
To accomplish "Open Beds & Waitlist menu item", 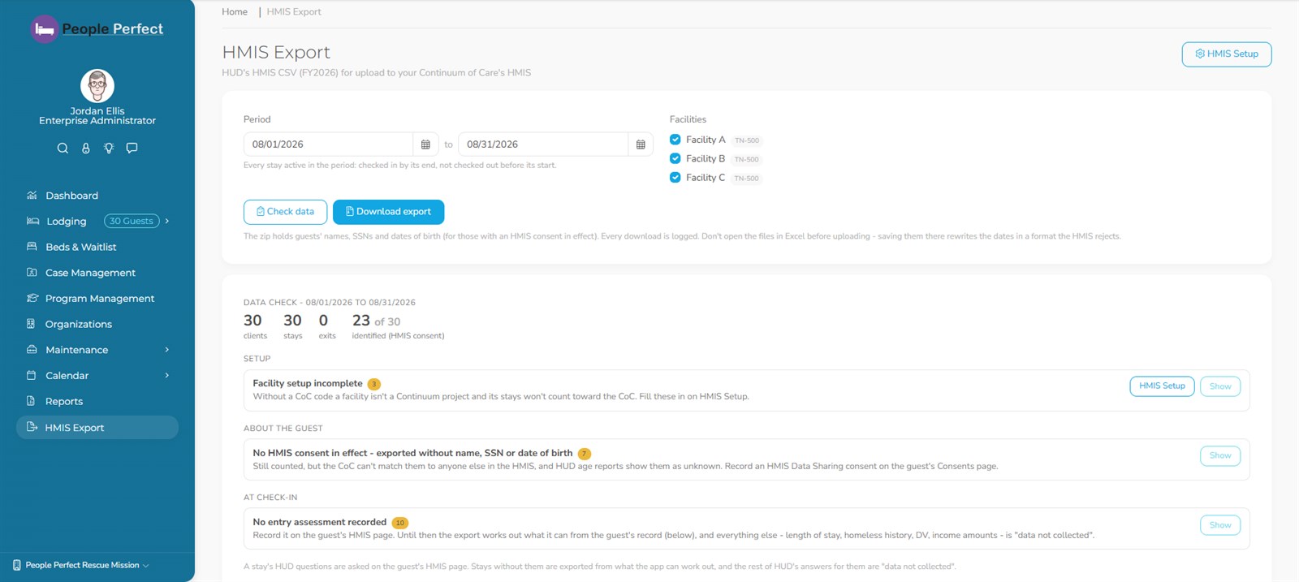I will [81, 247].
